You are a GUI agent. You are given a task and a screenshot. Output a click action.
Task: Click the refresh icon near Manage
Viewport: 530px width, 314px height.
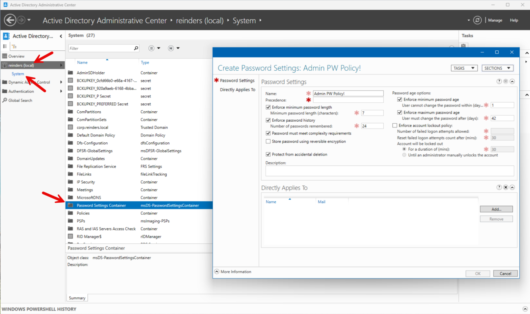click(x=477, y=20)
